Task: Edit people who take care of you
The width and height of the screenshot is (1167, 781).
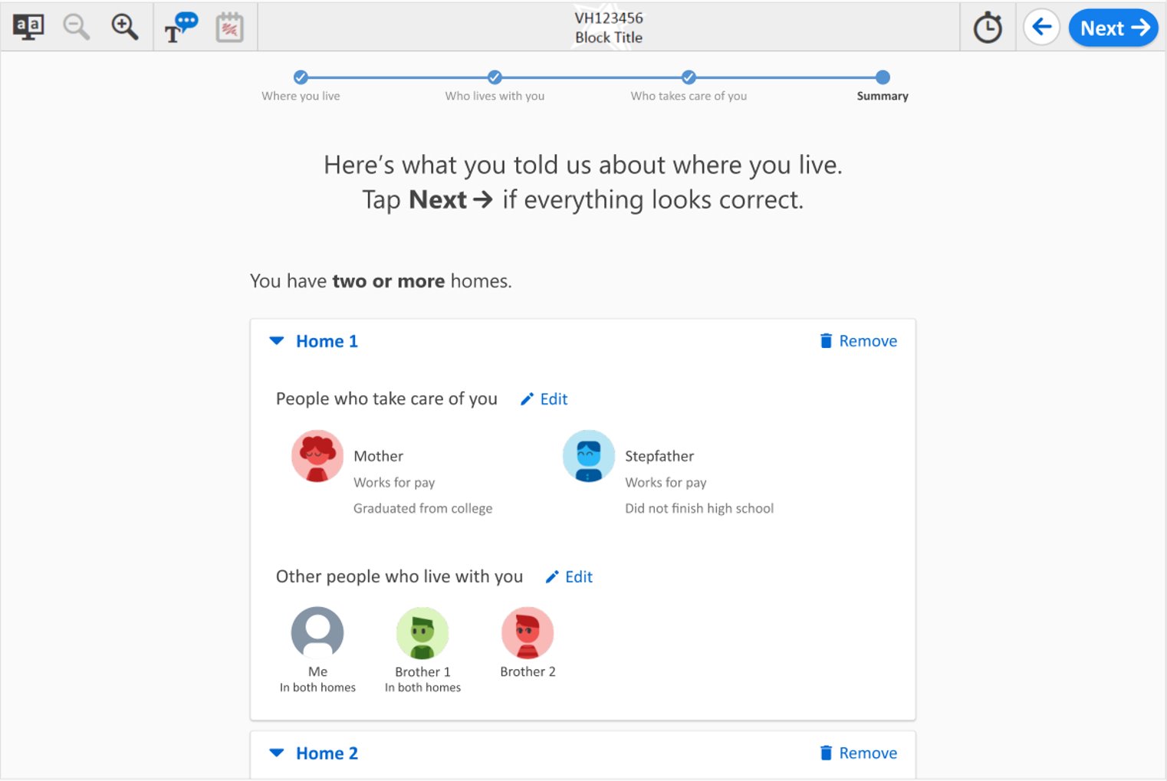Action: [x=544, y=399]
